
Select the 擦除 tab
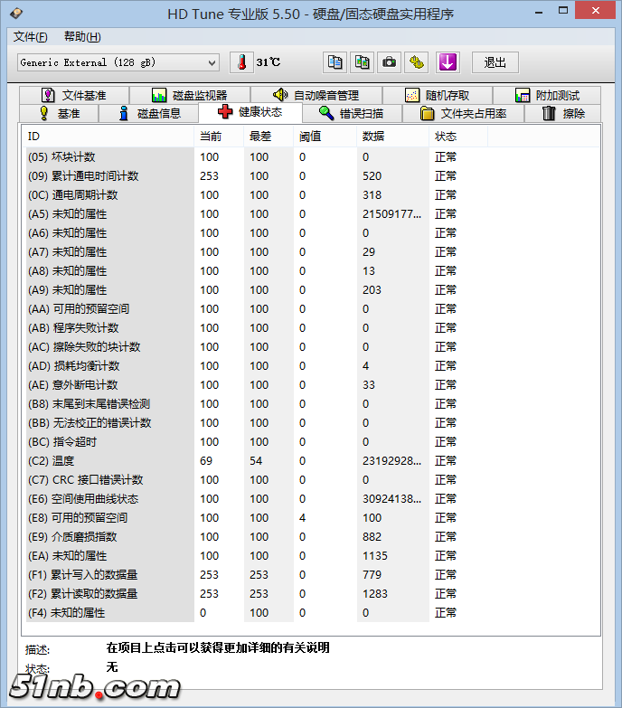tap(564, 114)
